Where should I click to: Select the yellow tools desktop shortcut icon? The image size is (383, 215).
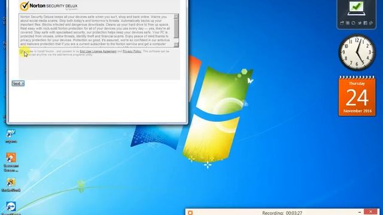coord(11,182)
